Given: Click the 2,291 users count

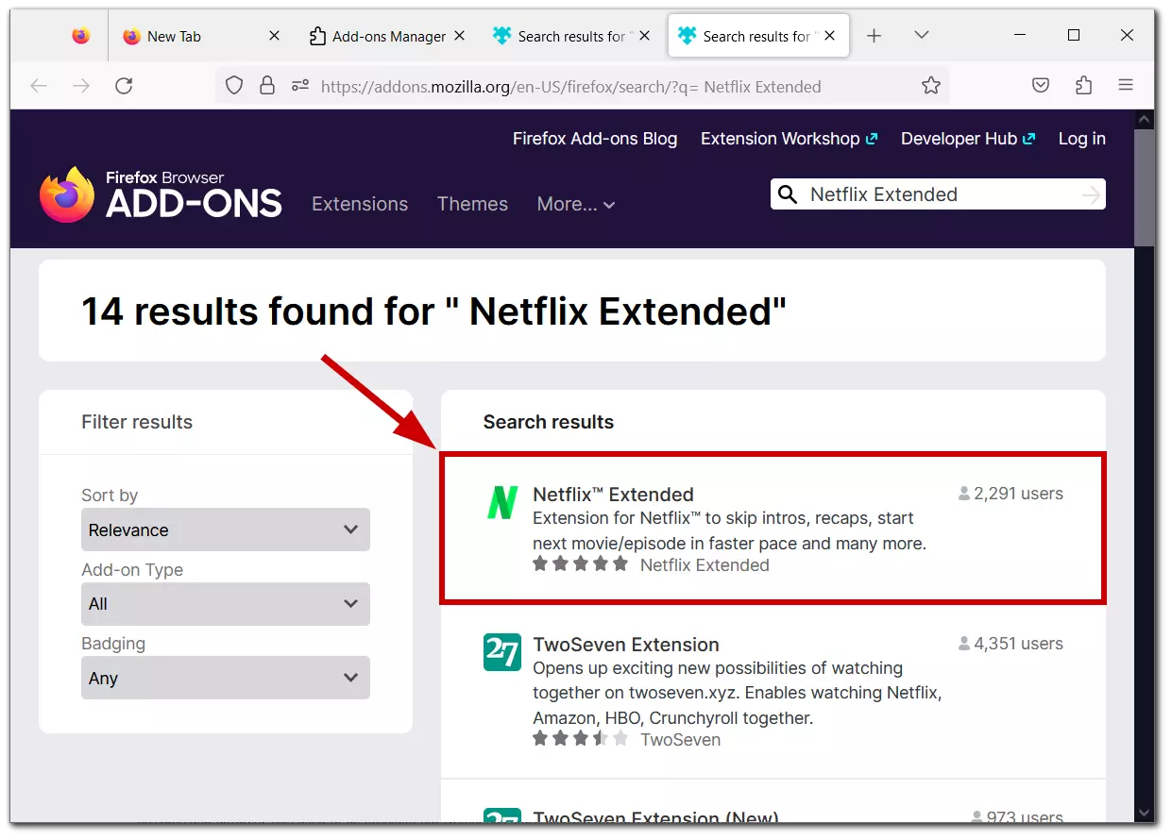Looking at the screenshot, I should click(x=1011, y=494).
